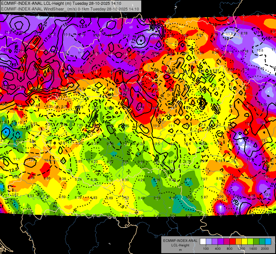This screenshot has width=276, height=254.
Task: Click the data point labeled 9.34
Action: 94,143
